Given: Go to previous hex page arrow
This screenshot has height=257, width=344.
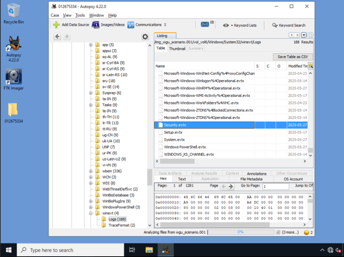Looking at the screenshot, I should pos(224,187).
